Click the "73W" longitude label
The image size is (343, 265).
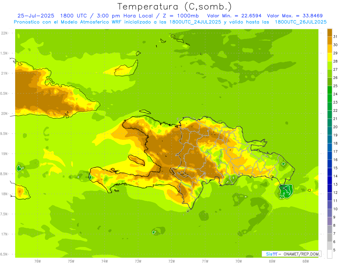(x=138, y=261)
